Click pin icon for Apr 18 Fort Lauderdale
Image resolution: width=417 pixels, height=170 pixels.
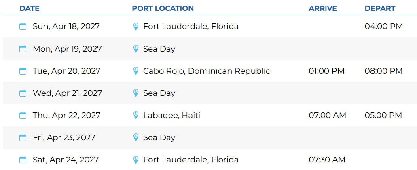(x=136, y=27)
